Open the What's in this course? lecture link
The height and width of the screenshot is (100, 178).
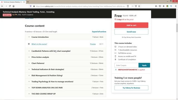pyautogui.click(x=39, y=44)
